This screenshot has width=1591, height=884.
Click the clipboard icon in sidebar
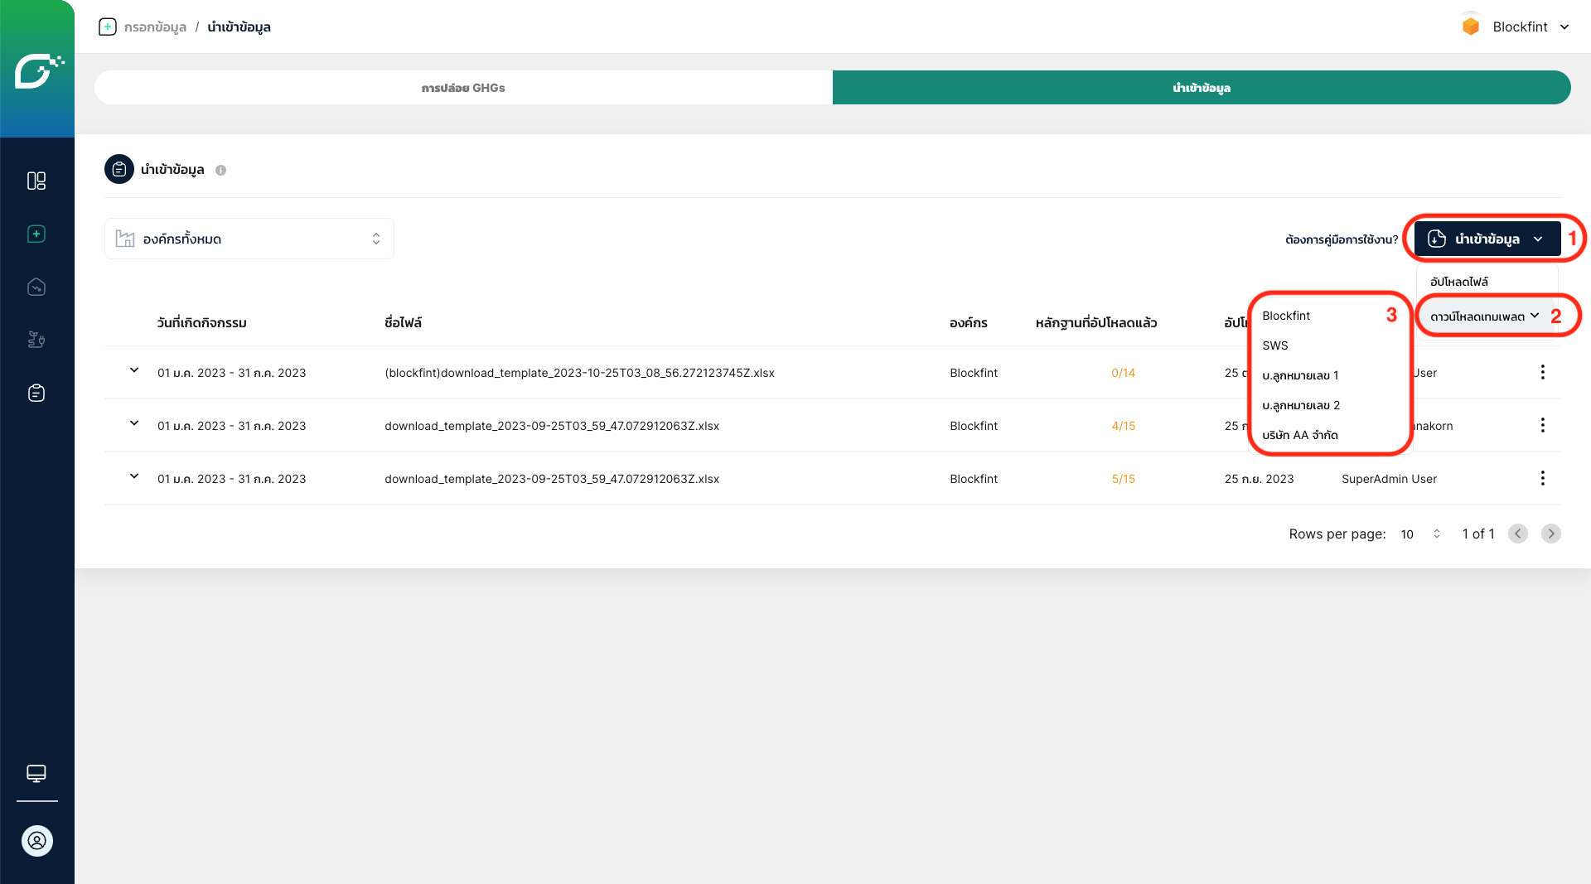click(36, 393)
